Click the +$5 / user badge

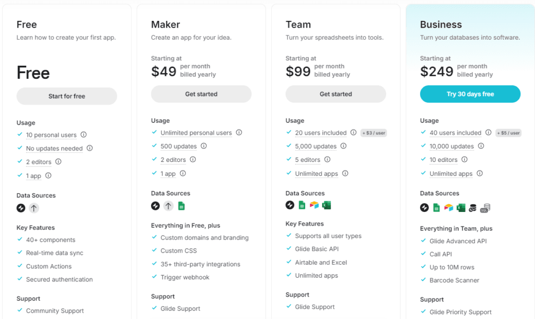click(508, 133)
